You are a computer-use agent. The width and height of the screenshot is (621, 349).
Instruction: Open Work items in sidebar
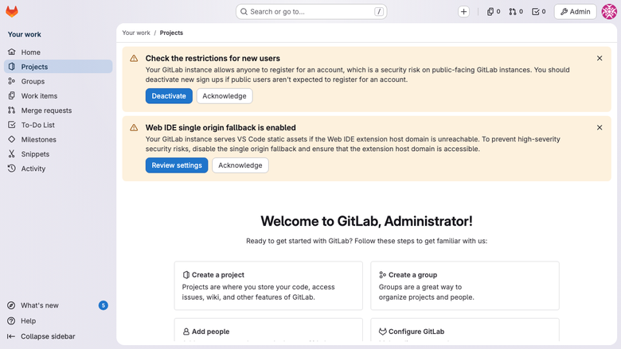pyautogui.click(x=58, y=96)
